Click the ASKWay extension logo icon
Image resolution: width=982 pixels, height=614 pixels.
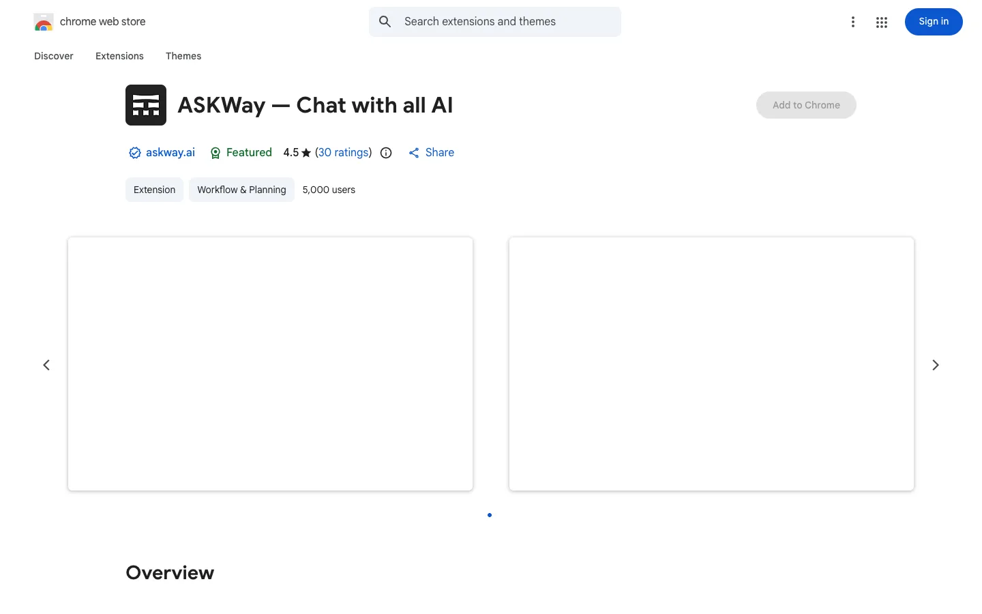(x=146, y=105)
